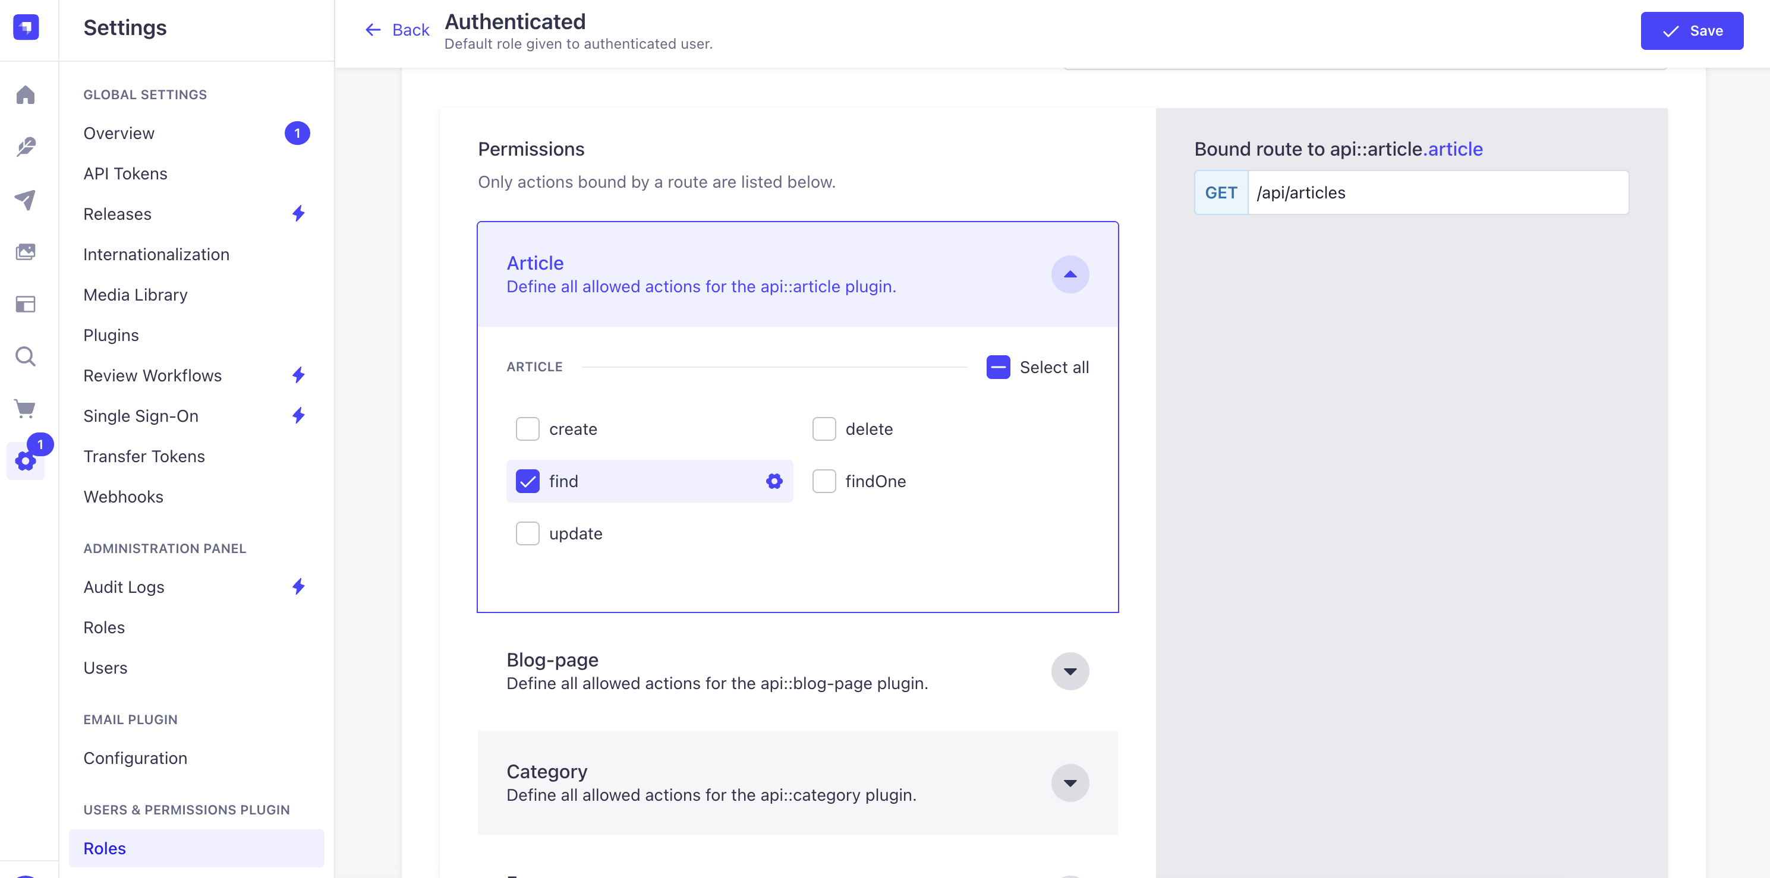Enable the create permission checkbox

click(x=527, y=429)
